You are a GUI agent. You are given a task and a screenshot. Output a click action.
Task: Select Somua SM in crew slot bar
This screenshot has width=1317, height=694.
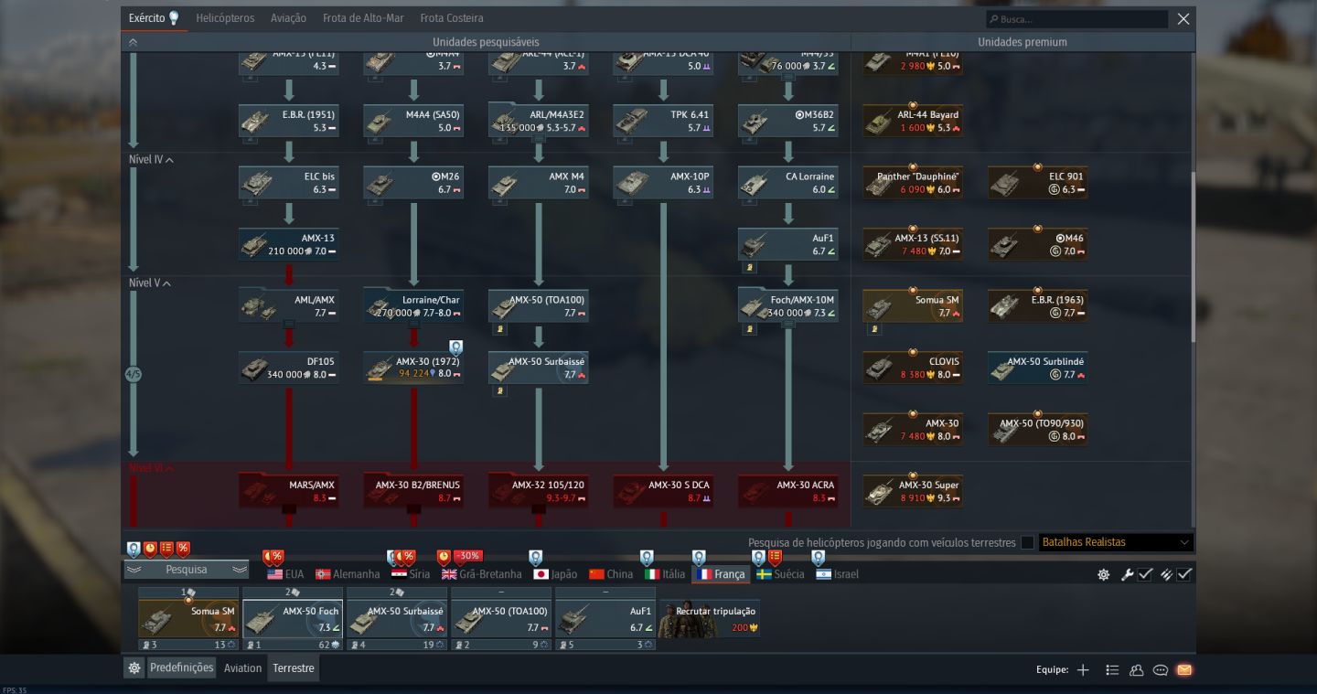(188, 619)
